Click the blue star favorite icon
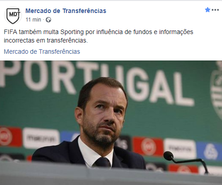Viewport: 222px width, 185px height. (x=208, y=10)
